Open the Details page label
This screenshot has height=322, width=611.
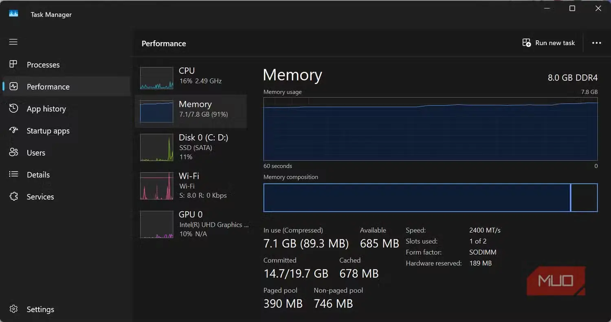(38, 175)
